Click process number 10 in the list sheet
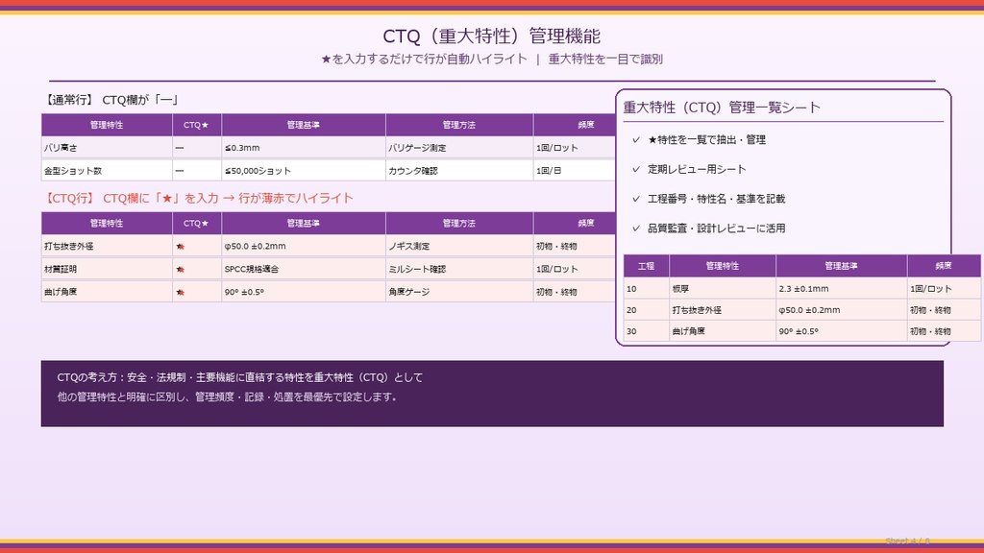 (x=647, y=289)
